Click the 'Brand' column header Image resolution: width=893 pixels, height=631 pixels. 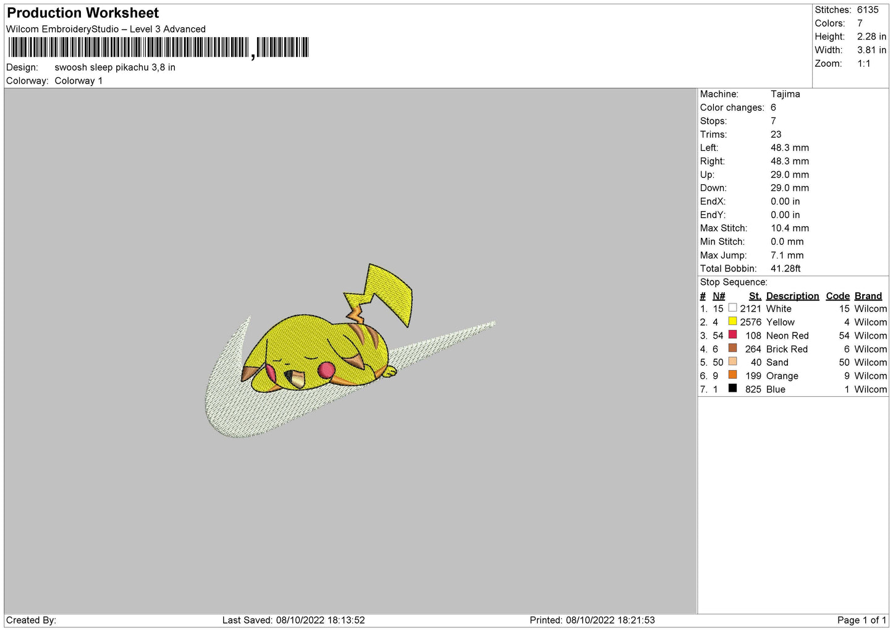click(x=868, y=296)
